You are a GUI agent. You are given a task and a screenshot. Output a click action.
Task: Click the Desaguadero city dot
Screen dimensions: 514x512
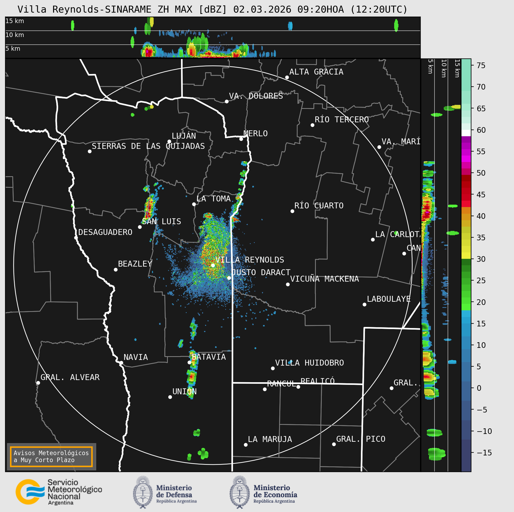click(x=76, y=238)
